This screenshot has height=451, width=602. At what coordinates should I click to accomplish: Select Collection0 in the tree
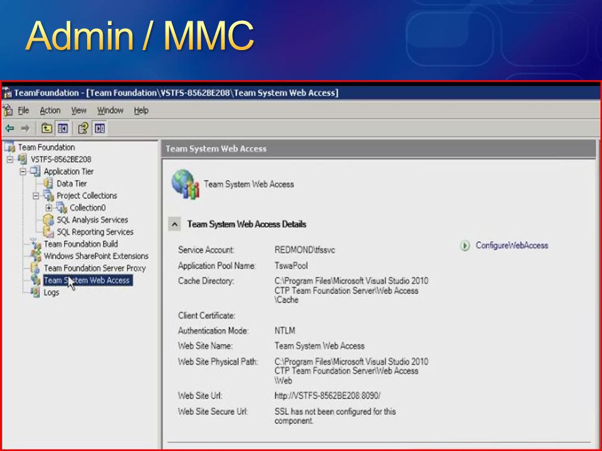pos(88,207)
